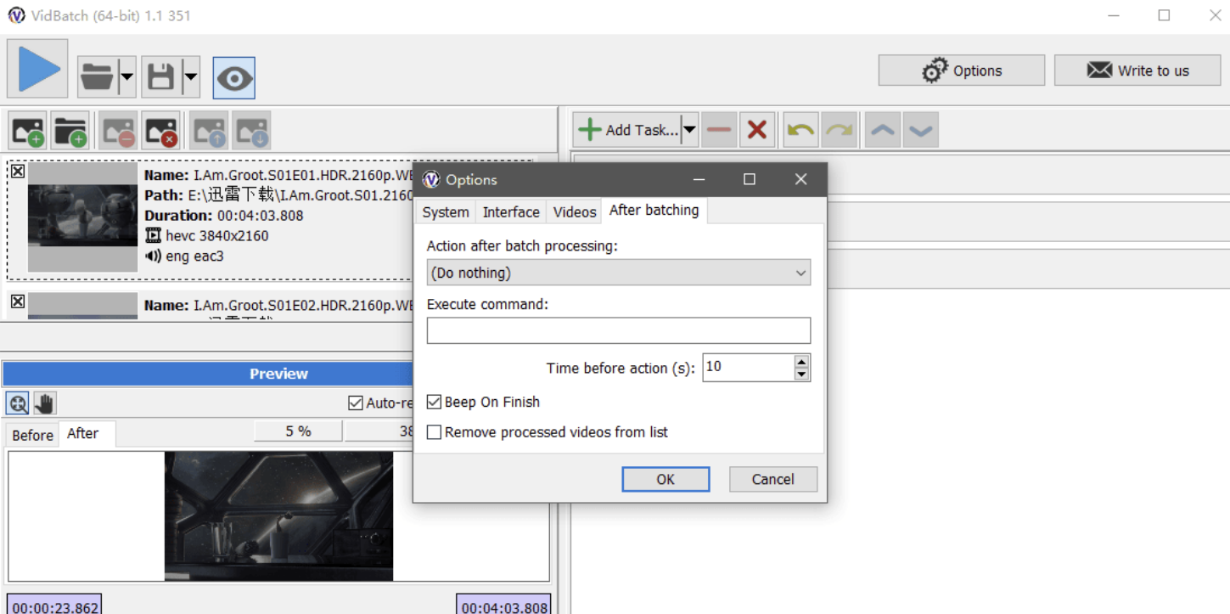Select the zoom magnifier tool in Preview
Viewport: 1230px width, 614px height.
tap(17, 403)
